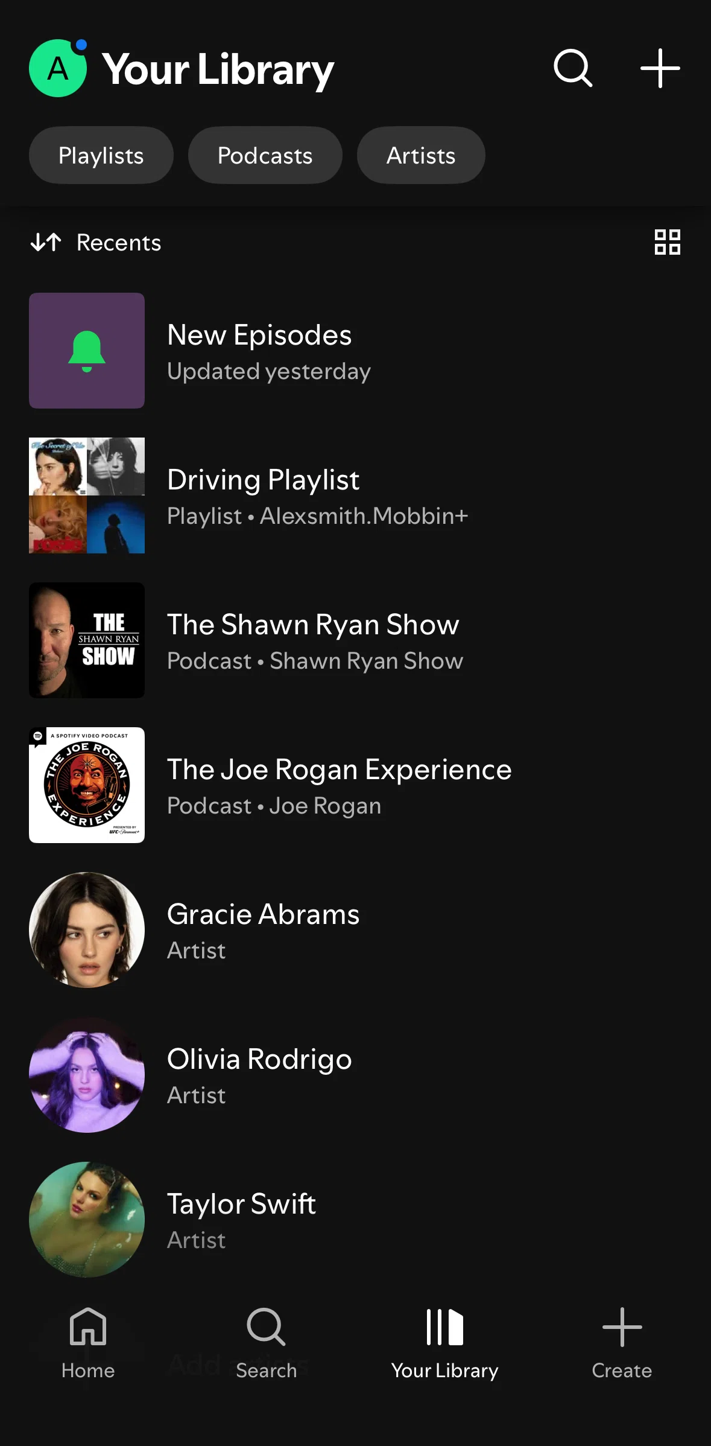Open the Recents sort options

96,243
